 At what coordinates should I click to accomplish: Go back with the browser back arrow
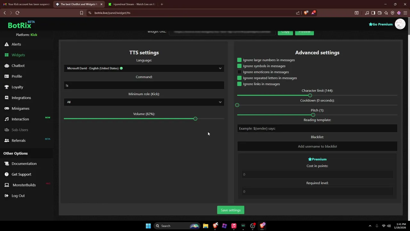click(x=4, y=13)
